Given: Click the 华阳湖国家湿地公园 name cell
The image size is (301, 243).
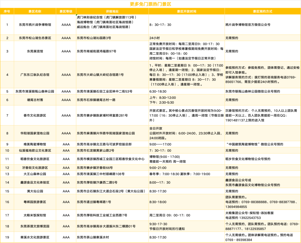Looking at the screenshot, I should (x=35, y=133).
